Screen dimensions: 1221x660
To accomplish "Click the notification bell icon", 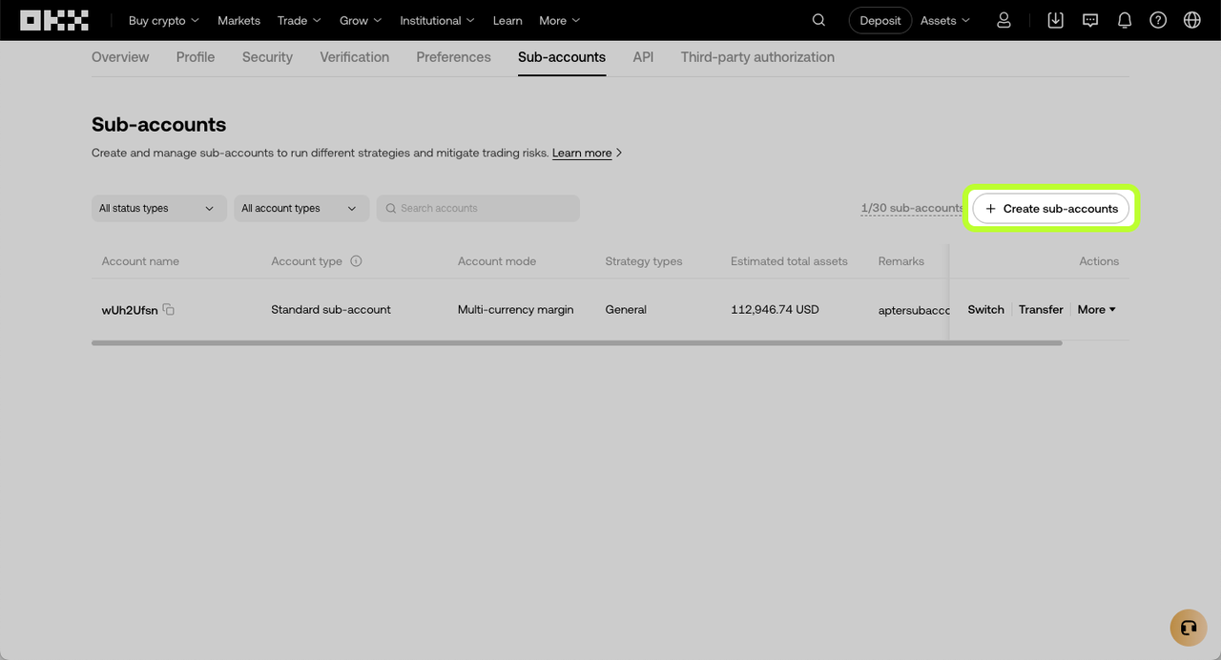I will (1124, 19).
